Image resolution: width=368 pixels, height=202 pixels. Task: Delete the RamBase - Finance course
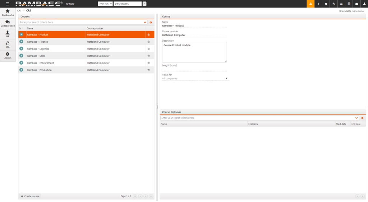pyautogui.click(x=148, y=42)
